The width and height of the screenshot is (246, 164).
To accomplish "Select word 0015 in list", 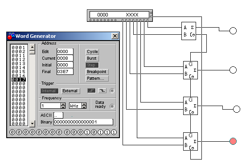I will [x=19, y=72].
